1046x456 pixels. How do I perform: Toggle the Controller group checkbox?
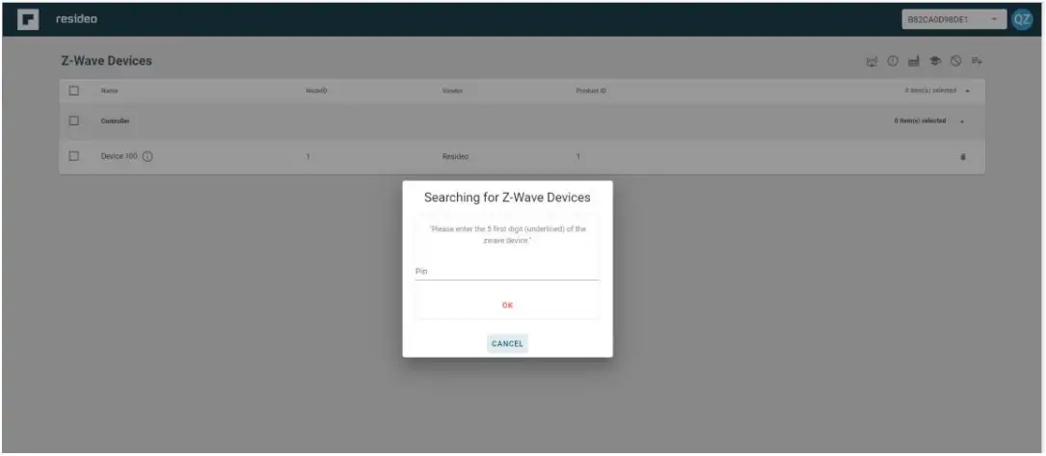[74, 121]
